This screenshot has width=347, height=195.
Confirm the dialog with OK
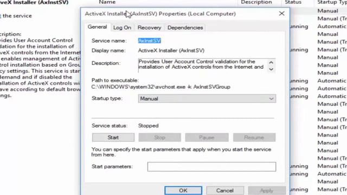[x=183, y=190]
